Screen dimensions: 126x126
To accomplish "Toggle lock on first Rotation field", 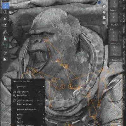I will pyautogui.click(x=120, y=14).
